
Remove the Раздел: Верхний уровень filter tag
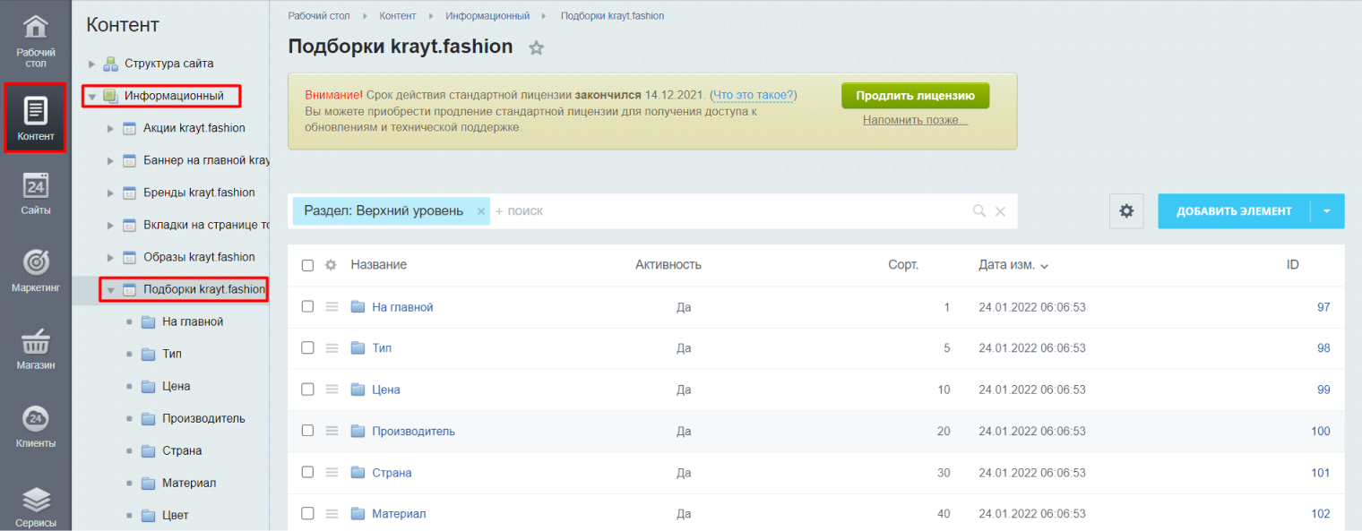pyautogui.click(x=480, y=211)
